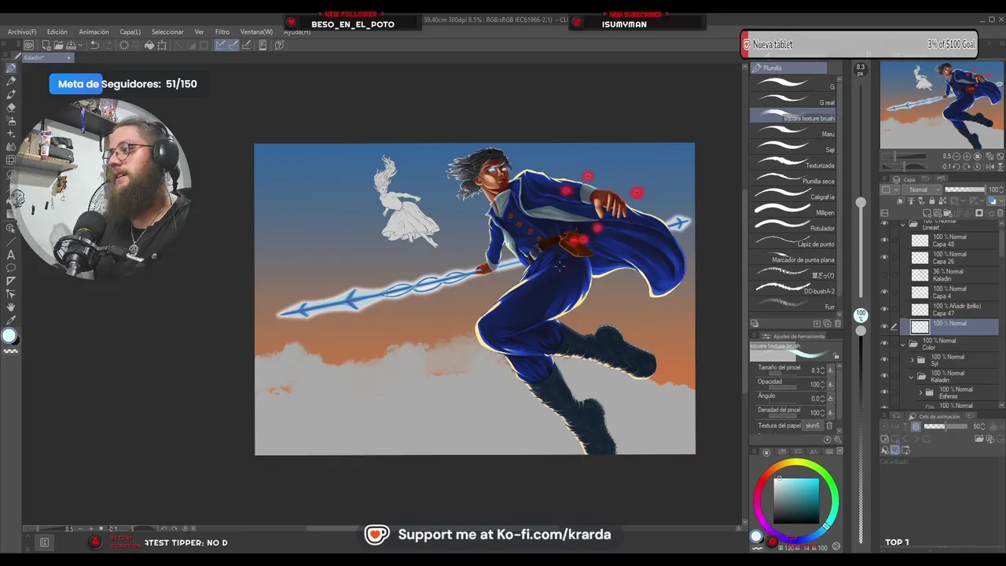This screenshot has height=566, width=1006.
Task: Hide the Capa 4 layer with its eye icon
Action: (x=884, y=291)
